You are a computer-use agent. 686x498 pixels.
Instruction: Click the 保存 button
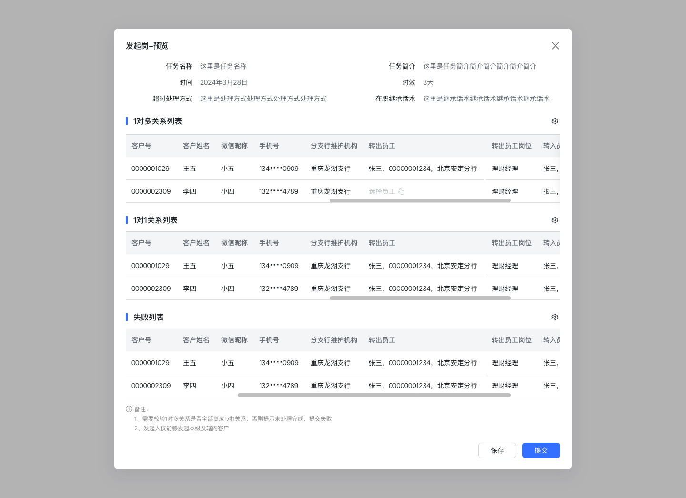(x=497, y=450)
